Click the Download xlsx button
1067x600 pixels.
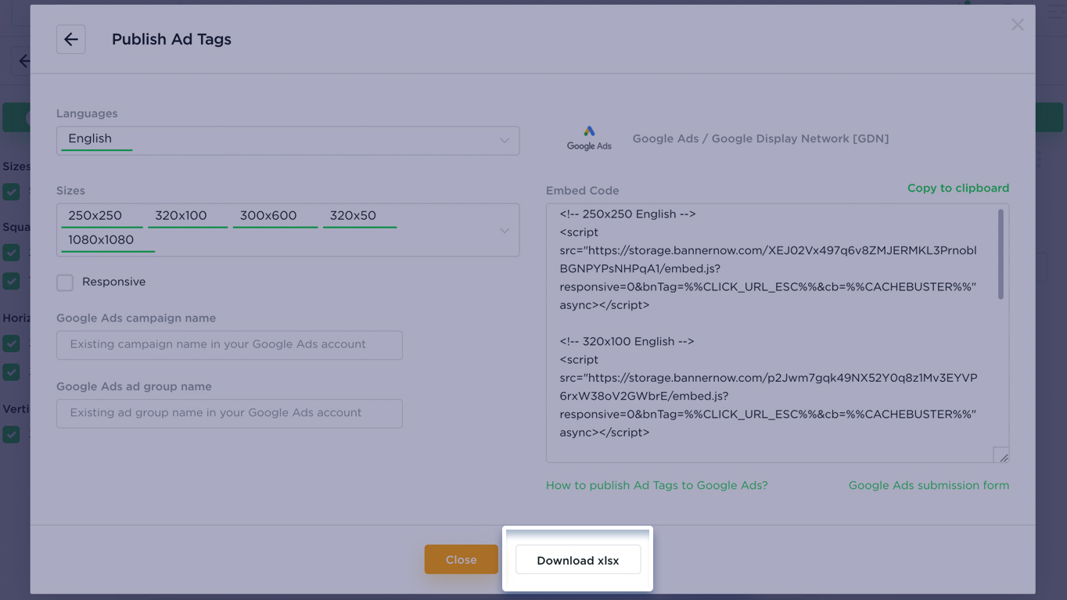[x=578, y=560]
